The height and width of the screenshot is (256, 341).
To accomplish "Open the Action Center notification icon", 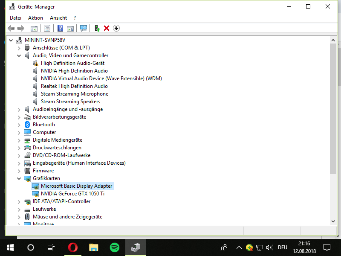I will point(327,247).
